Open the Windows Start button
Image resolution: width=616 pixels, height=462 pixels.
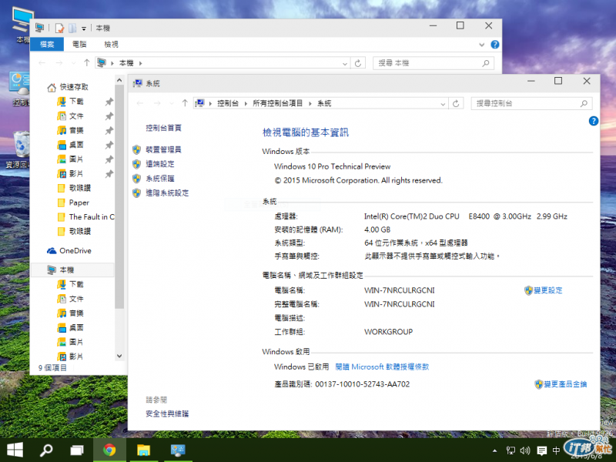15,450
